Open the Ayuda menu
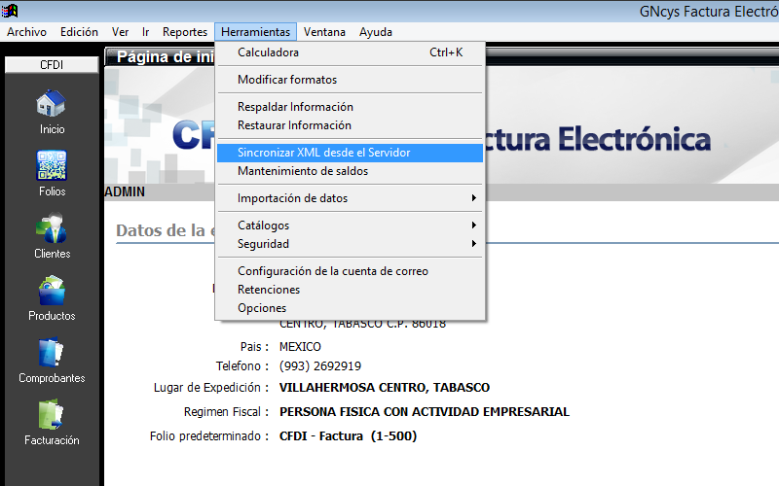Viewport: 779px width, 486px height. point(376,32)
